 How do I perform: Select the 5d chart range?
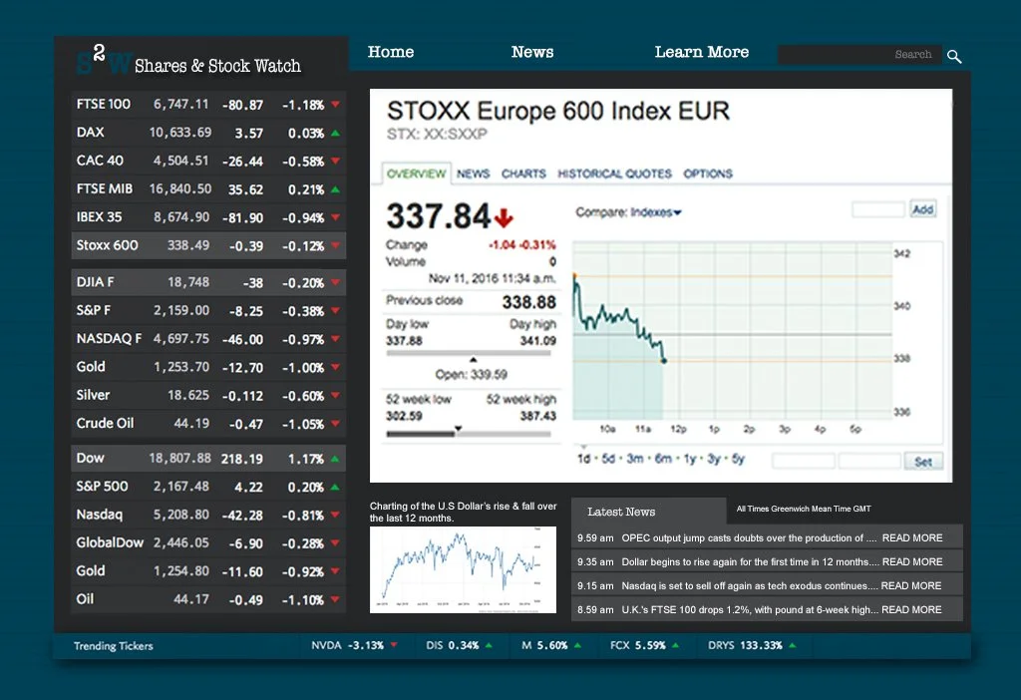click(x=608, y=459)
